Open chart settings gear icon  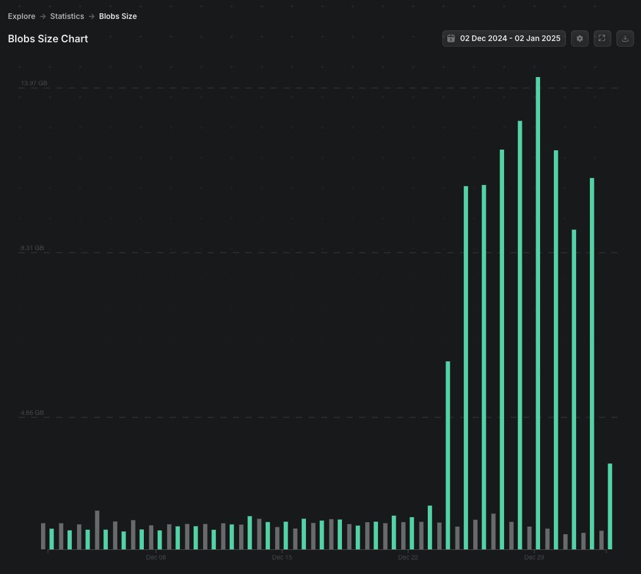coord(579,39)
